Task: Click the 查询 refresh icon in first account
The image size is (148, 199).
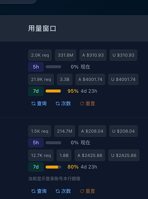Action: [33, 103]
